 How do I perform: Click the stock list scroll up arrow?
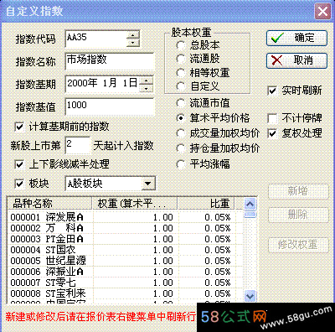coord(250,205)
